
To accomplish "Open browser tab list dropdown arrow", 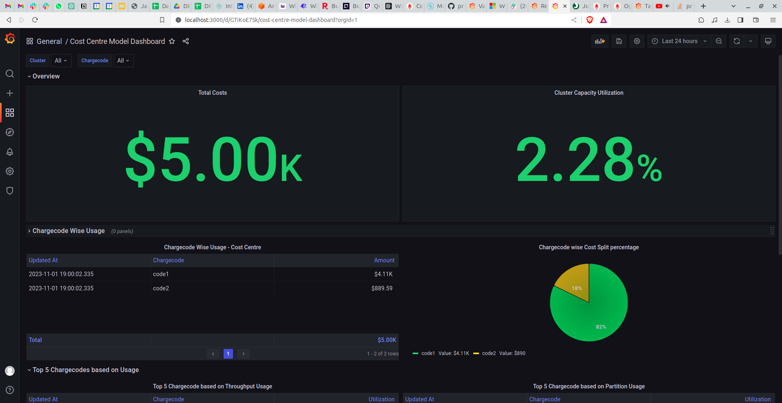I will point(734,6).
